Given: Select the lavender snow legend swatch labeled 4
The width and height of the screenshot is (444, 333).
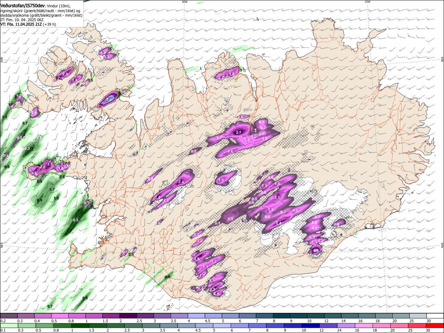Looking at the screenshot, I should 196,316.
